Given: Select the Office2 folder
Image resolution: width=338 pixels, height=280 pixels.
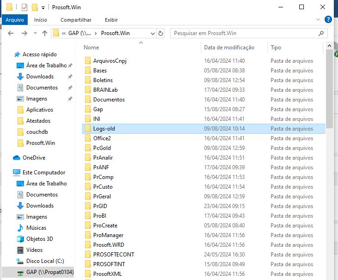Looking at the screenshot, I should pyautogui.click(x=102, y=138).
